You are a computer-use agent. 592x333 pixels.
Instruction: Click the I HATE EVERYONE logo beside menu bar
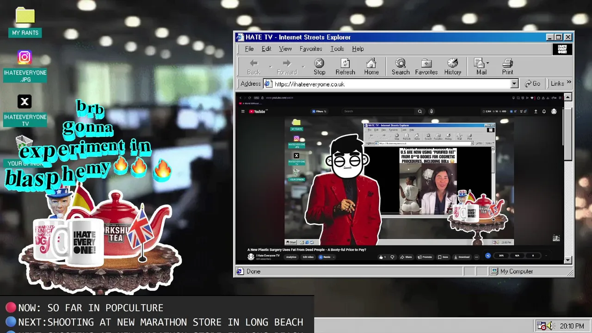562,49
